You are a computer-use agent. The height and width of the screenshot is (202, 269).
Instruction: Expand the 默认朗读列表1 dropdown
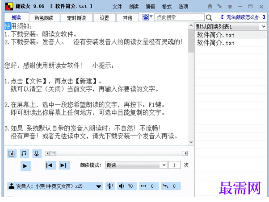264,27
